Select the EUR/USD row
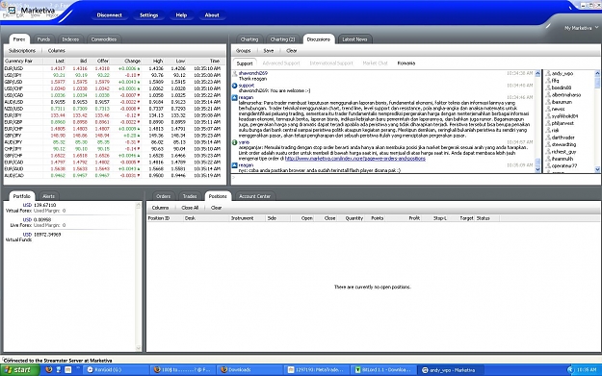 (x=114, y=68)
